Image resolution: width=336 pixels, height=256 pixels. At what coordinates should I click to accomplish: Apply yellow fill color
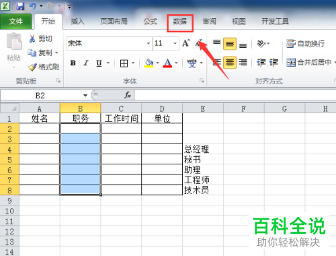click(x=149, y=63)
